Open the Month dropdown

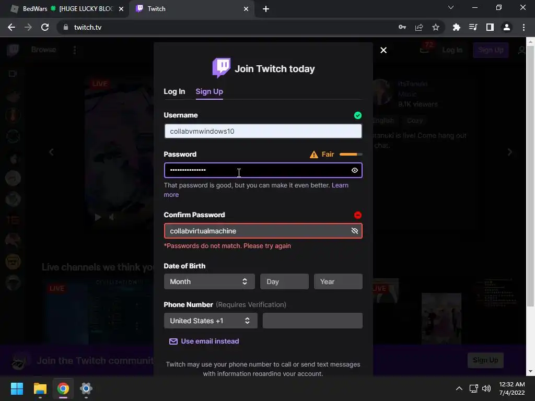pyautogui.click(x=209, y=281)
